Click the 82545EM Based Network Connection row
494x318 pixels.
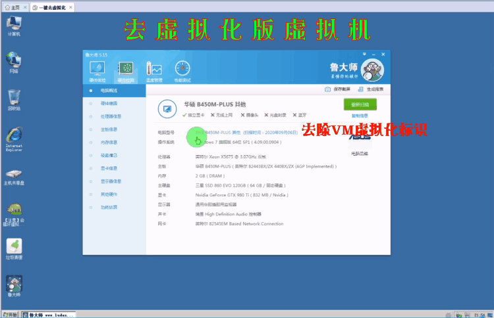tap(240, 224)
